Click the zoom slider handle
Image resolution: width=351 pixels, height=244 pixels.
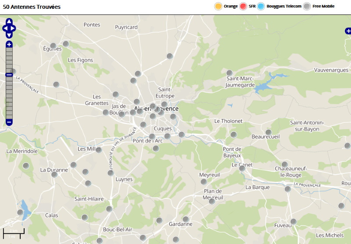click(9, 75)
